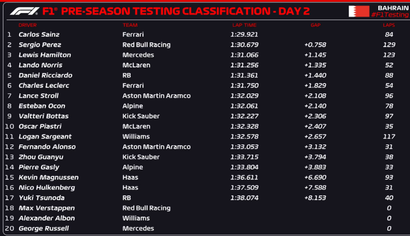Click the GAP column header
Screen dimensions: 410x236
(x=315, y=25)
